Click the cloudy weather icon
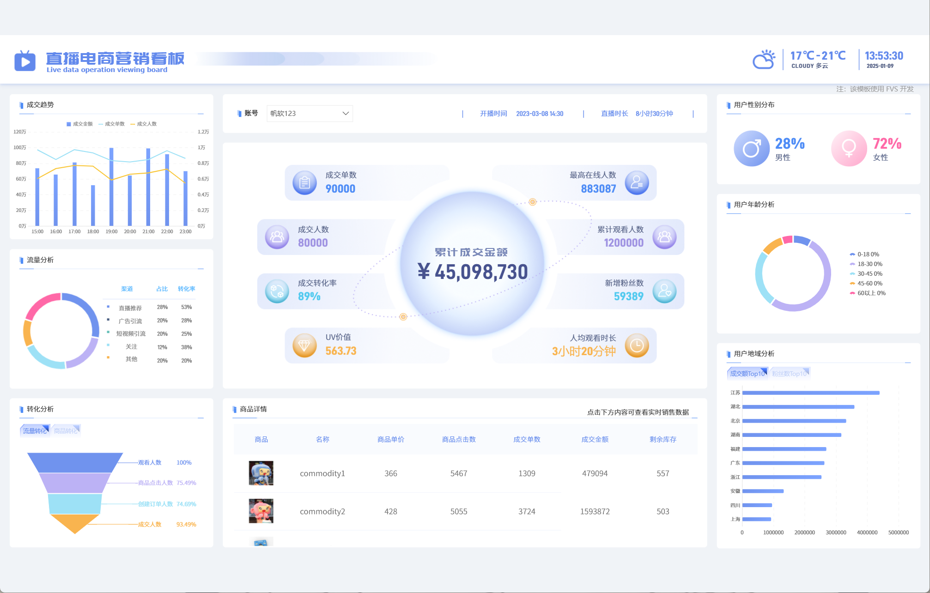Screen dimensions: 930x593 pyautogui.click(x=764, y=60)
